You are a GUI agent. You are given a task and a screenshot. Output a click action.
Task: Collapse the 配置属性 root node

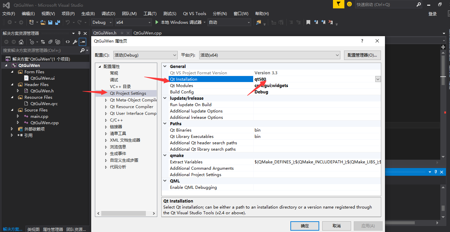(x=100, y=67)
